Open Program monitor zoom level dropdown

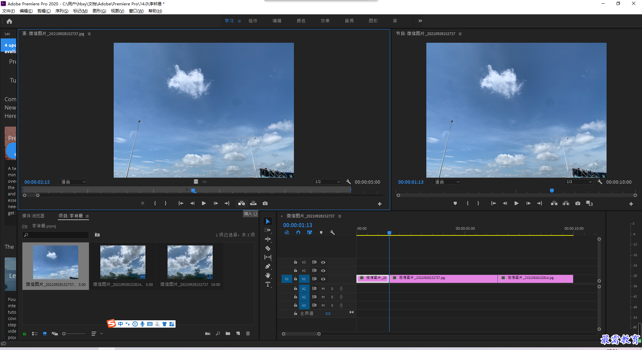tap(447, 182)
